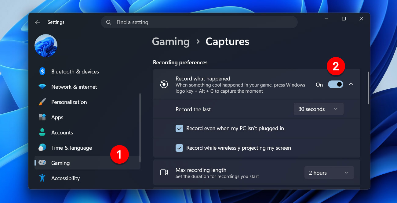This screenshot has height=203, width=397.
Task: Click the On label beside the toggle
Action: pyautogui.click(x=319, y=85)
